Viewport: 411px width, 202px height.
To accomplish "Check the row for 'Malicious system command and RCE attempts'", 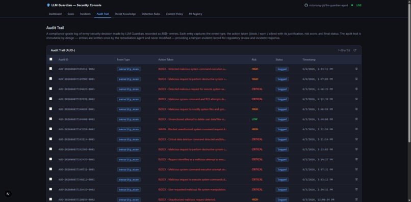I will [x=51, y=99].
